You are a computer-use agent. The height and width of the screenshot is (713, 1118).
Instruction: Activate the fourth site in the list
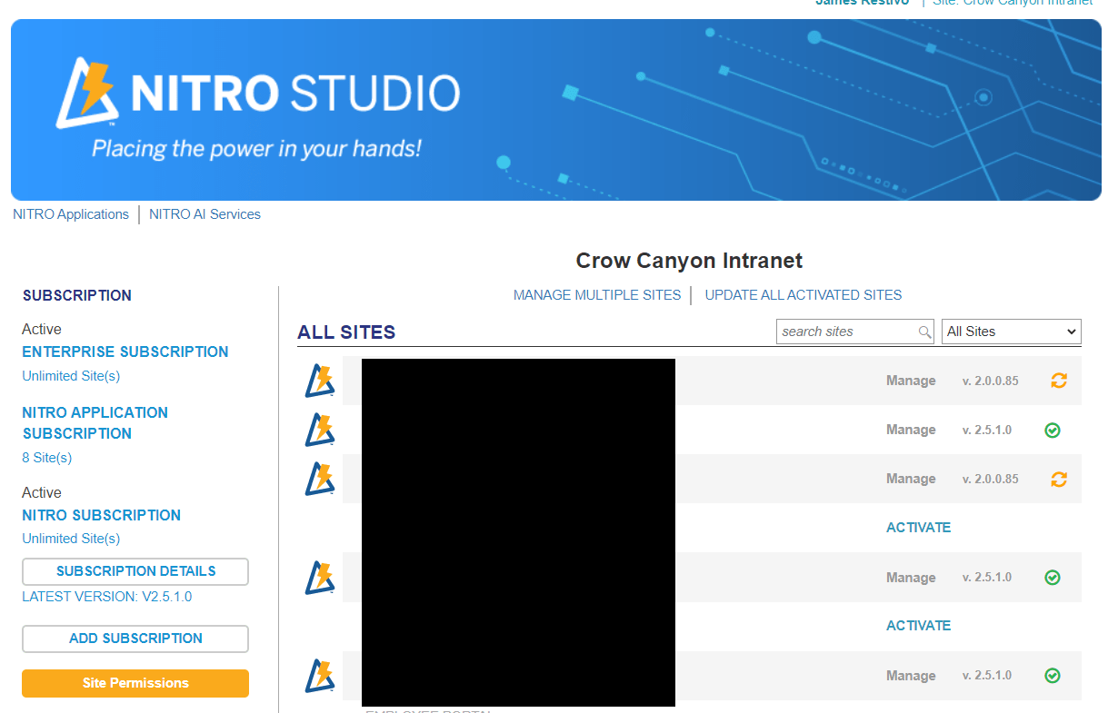click(918, 527)
